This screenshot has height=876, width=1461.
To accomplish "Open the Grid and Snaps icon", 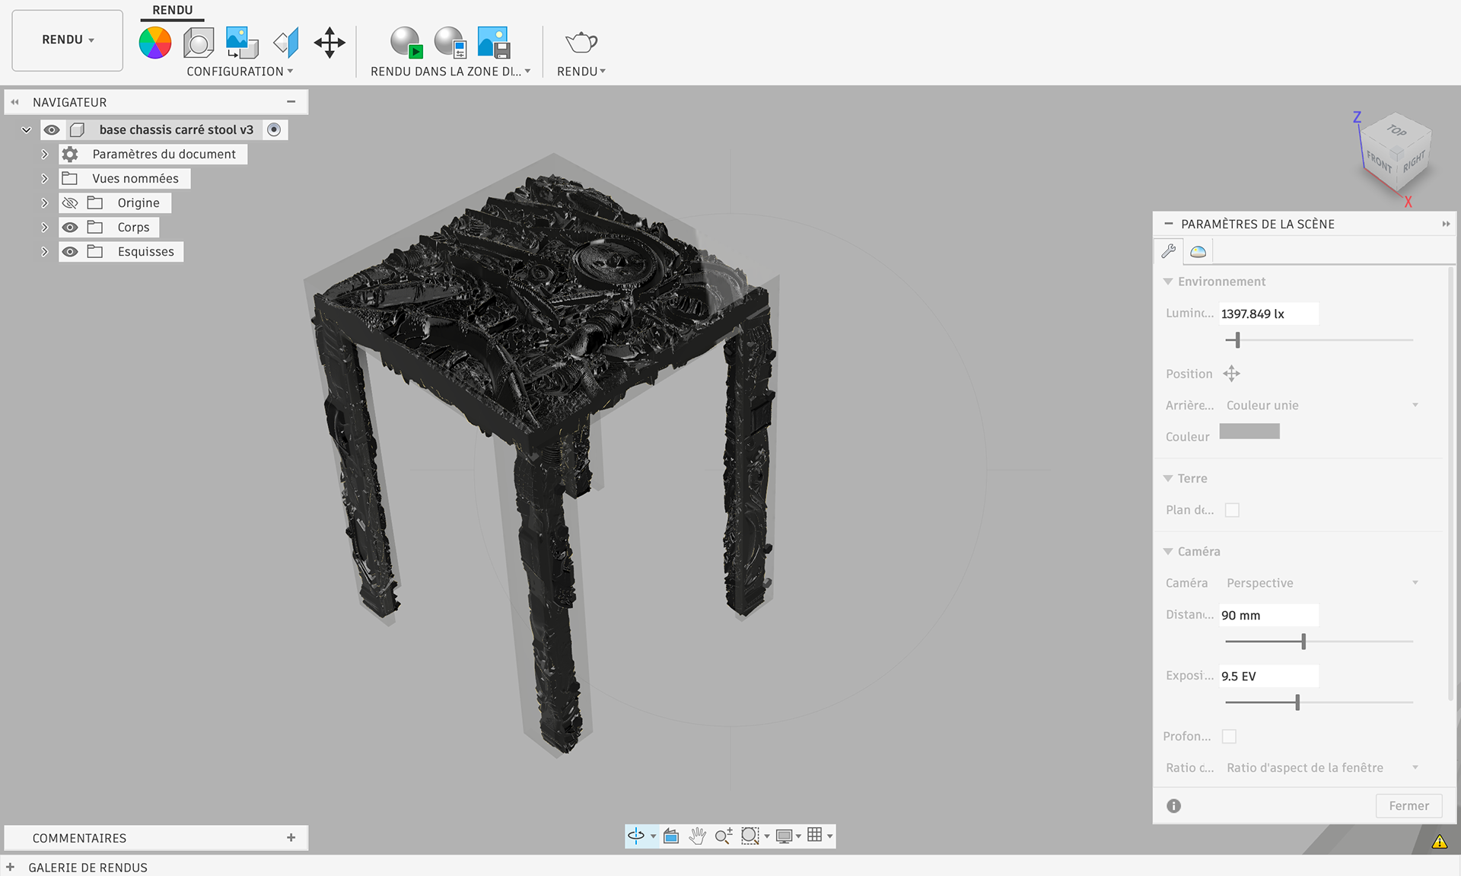I will click(815, 835).
